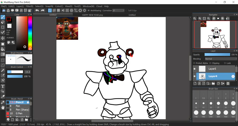Hide Layer5 visibility

[x=194, y=69]
